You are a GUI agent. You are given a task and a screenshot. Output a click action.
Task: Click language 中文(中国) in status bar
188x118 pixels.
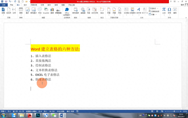pos(61,112)
